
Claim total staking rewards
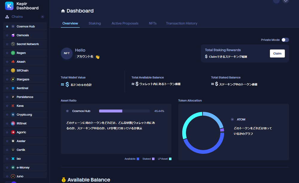click(x=277, y=53)
